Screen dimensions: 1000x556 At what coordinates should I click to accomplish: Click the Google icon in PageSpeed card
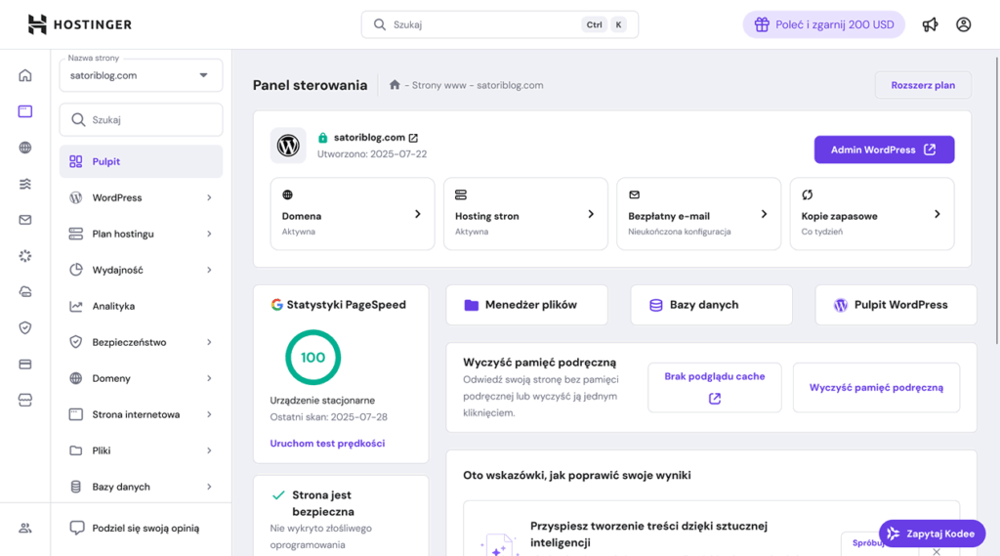(276, 305)
